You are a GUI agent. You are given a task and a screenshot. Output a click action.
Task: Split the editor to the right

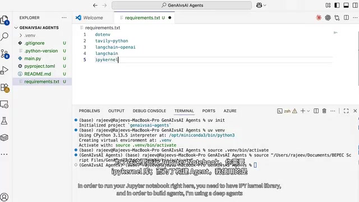point(346,17)
